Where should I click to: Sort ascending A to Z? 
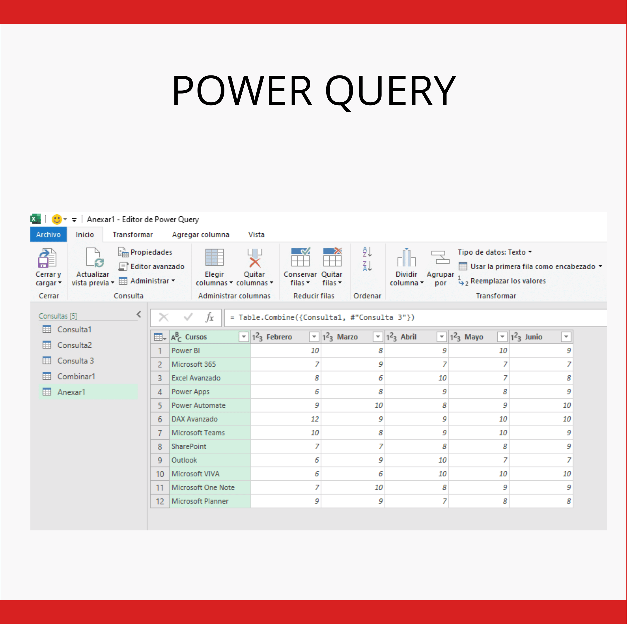click(367, 252)
